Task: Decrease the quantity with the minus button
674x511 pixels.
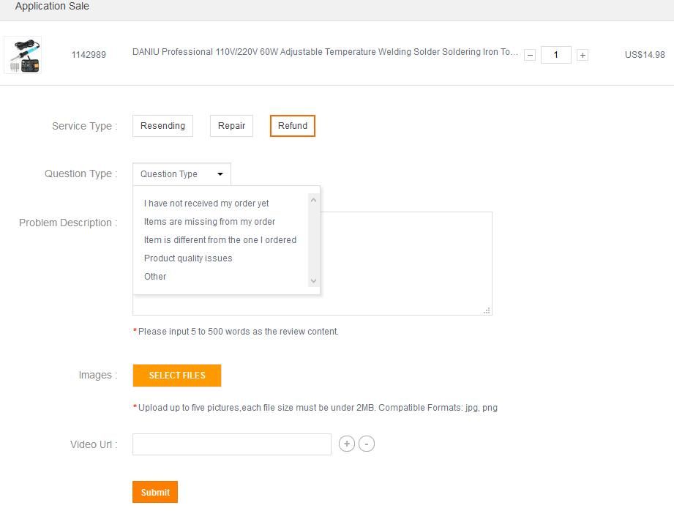Action: 531,55
